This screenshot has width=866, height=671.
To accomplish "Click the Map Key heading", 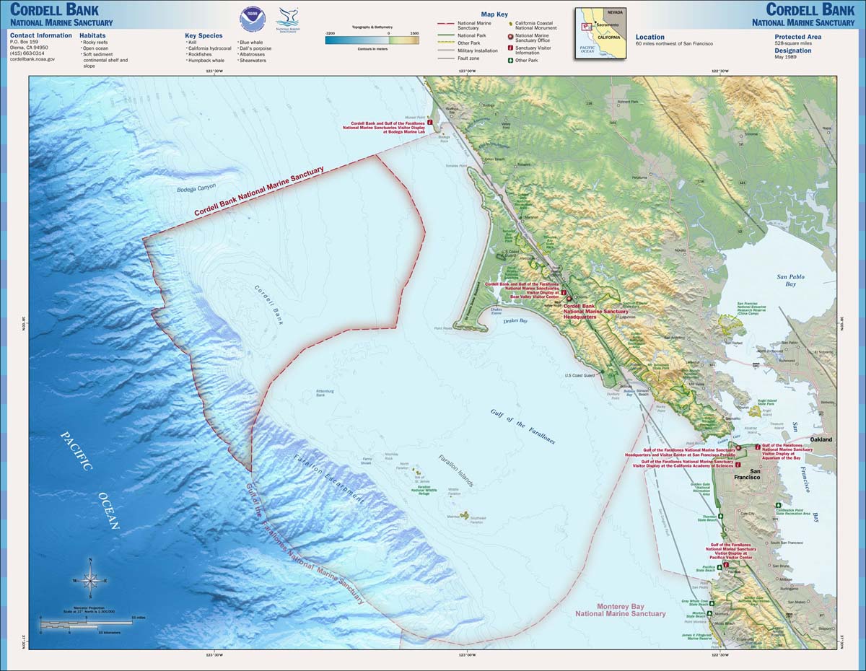I will click(494, 14).
